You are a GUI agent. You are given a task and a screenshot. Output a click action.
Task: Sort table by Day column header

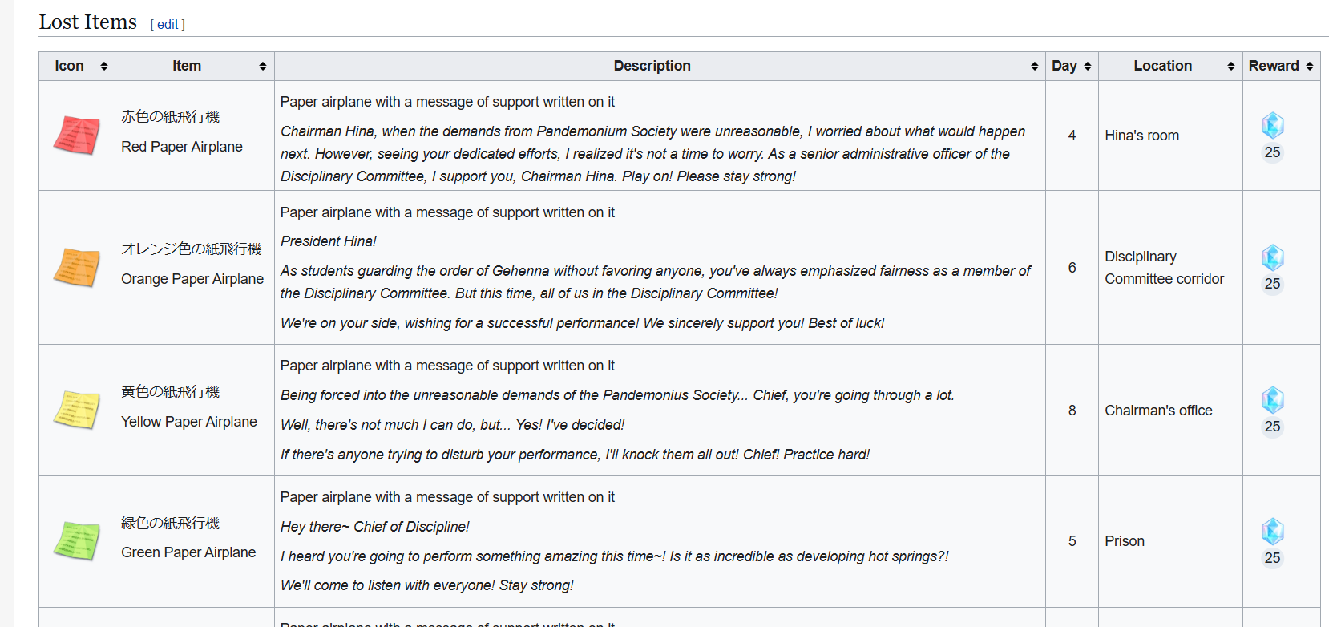[x=1072, y=67]
